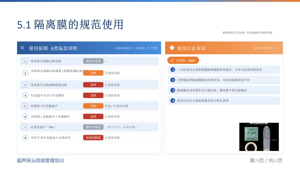
Task: Click the text 经食管超声 (TEE)
Action: click(x=43, y=127)
